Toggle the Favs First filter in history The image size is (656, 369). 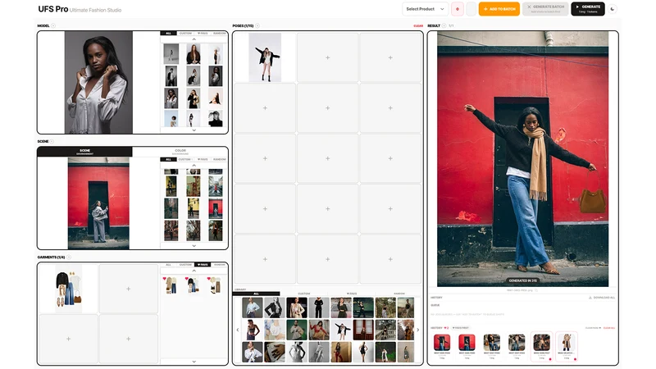pos(461,328)
